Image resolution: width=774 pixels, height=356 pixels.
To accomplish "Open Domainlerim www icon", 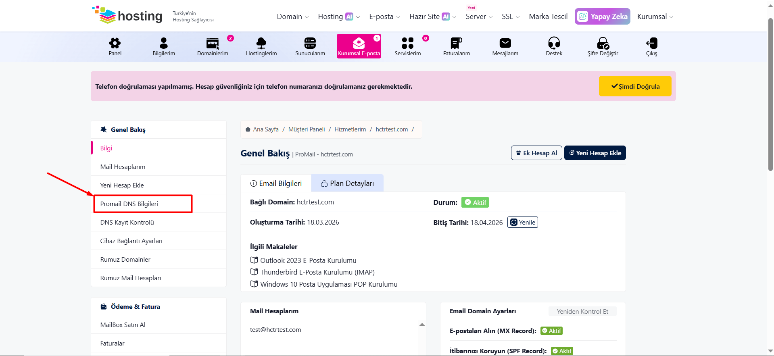I will tap(213, 43).
